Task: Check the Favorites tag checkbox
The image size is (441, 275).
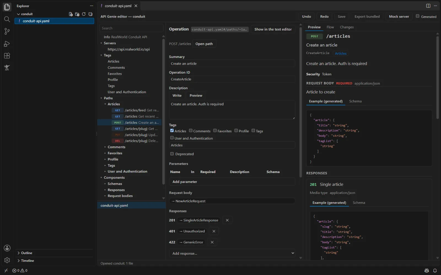Action: 215,131
